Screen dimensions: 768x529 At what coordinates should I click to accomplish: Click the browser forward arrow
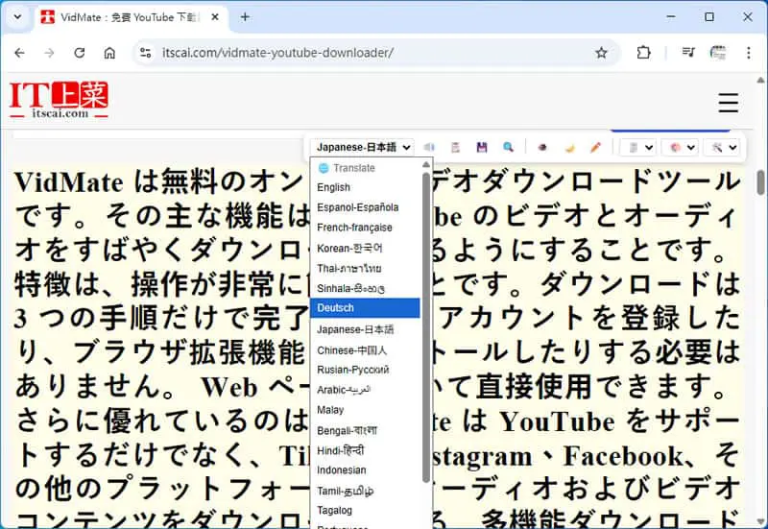click(x=49, y=53)
